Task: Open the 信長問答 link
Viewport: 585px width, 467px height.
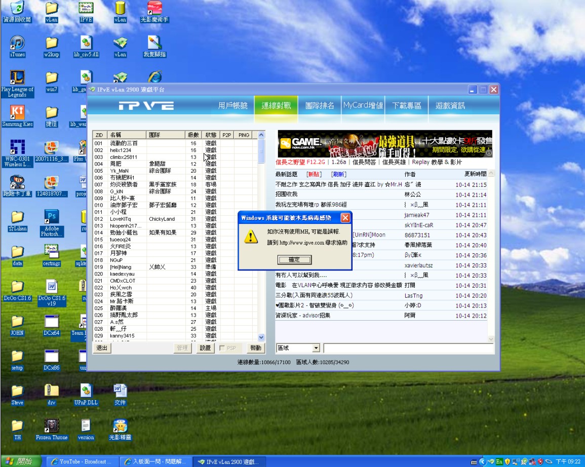Action: tap(364, 162)
